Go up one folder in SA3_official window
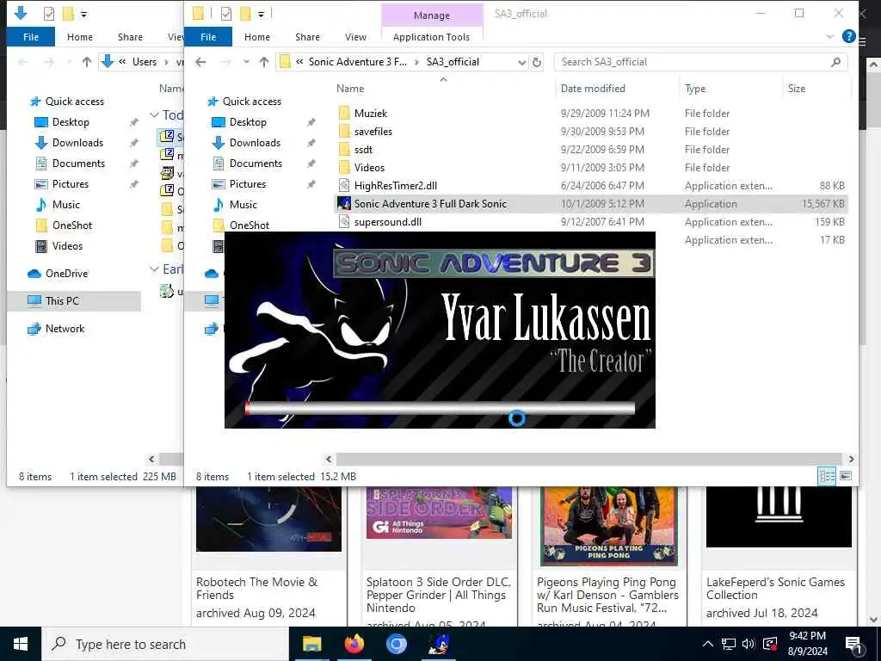 click(x=264, y=62)
